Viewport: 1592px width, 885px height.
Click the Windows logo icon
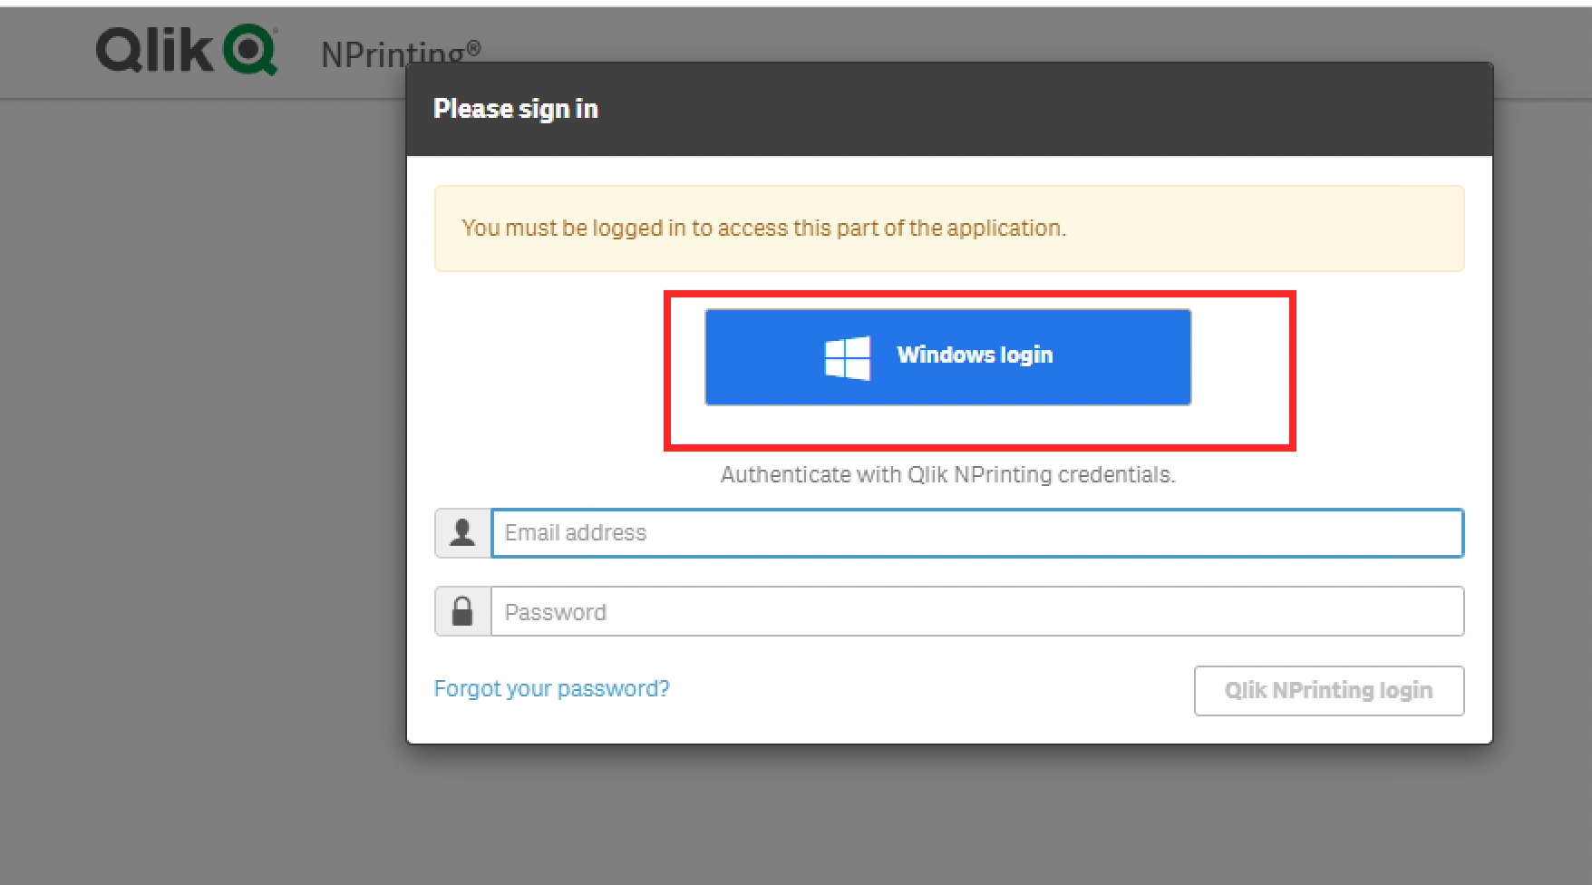(847, 357)
